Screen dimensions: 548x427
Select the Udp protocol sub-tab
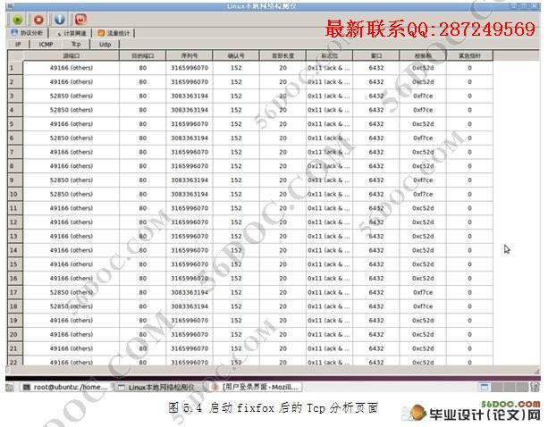coord(105,45)
